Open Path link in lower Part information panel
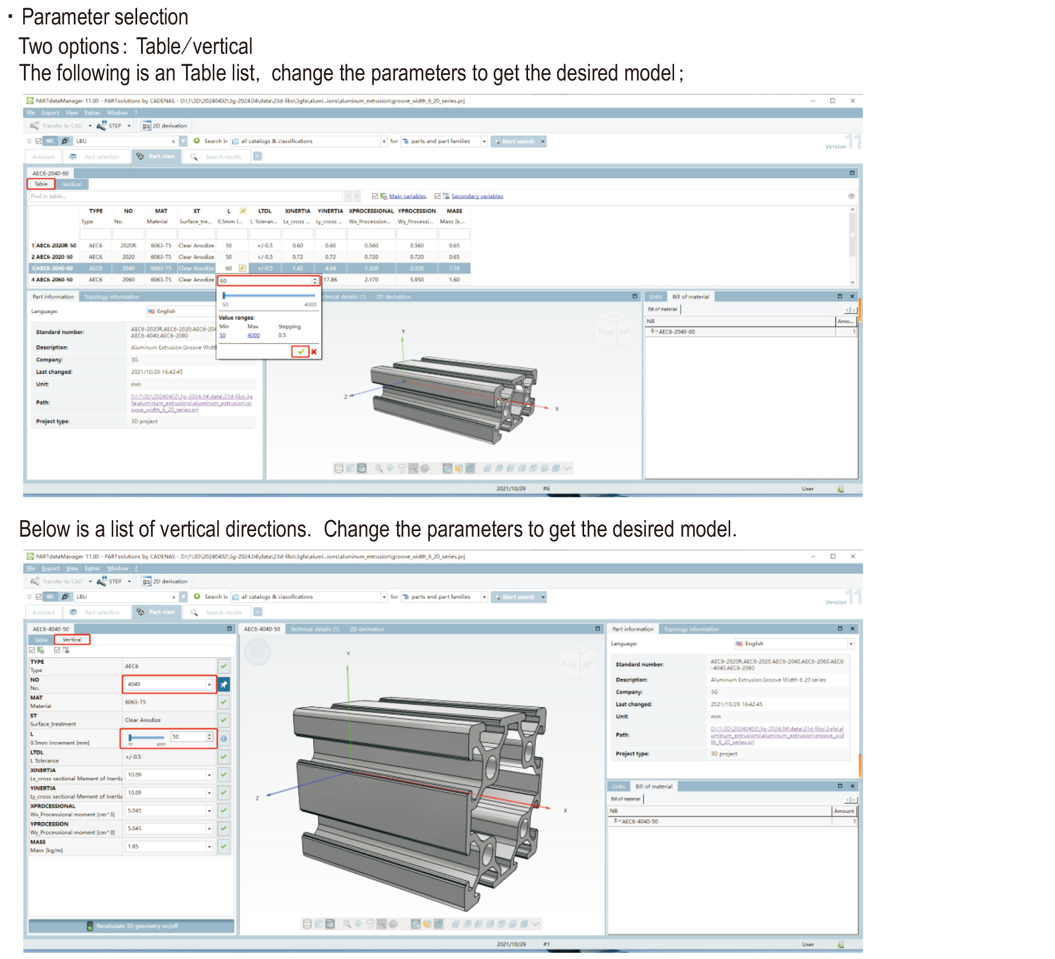 coord(777,735)
